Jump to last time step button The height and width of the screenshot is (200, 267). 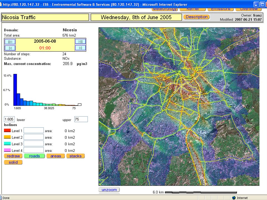point(80,41)
